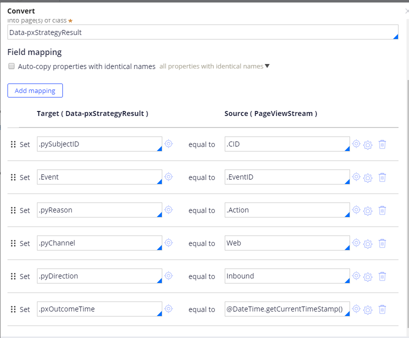
Task: Click the Data-pxStrategyResult class field
Action: coord(203,32)
